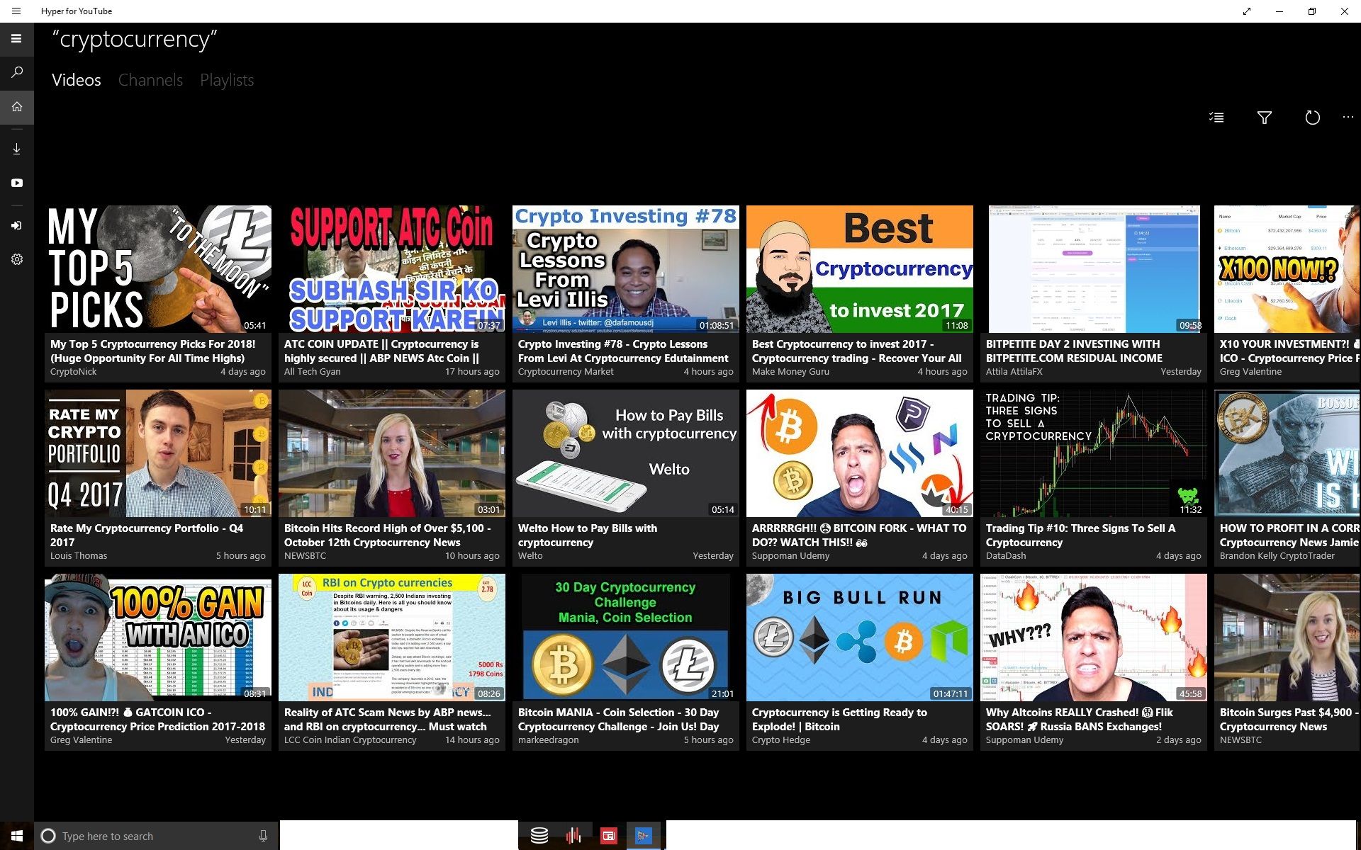Image resolution: width=1361 pixels, height=850 pixels.
Task: Click the LCC Coin Indian Cryptocurrency channel name
Action: 350,740
